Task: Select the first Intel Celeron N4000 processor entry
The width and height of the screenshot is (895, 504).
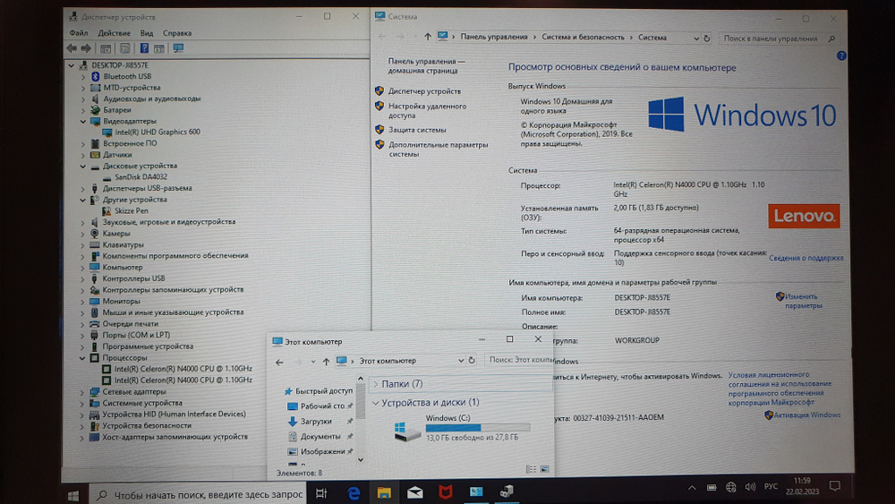Action: click(183, 369)
